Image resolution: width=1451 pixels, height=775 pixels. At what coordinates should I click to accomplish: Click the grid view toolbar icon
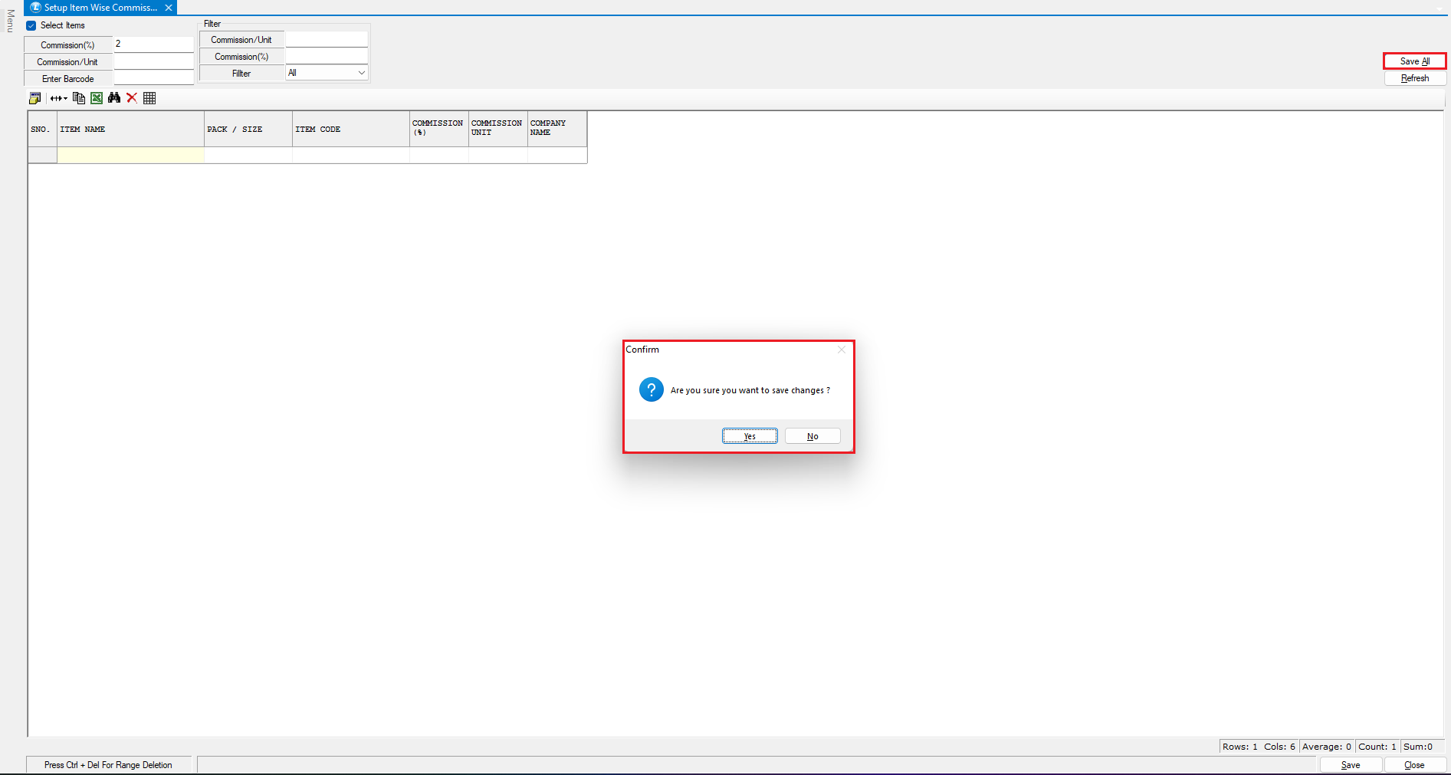coord(149,98)
